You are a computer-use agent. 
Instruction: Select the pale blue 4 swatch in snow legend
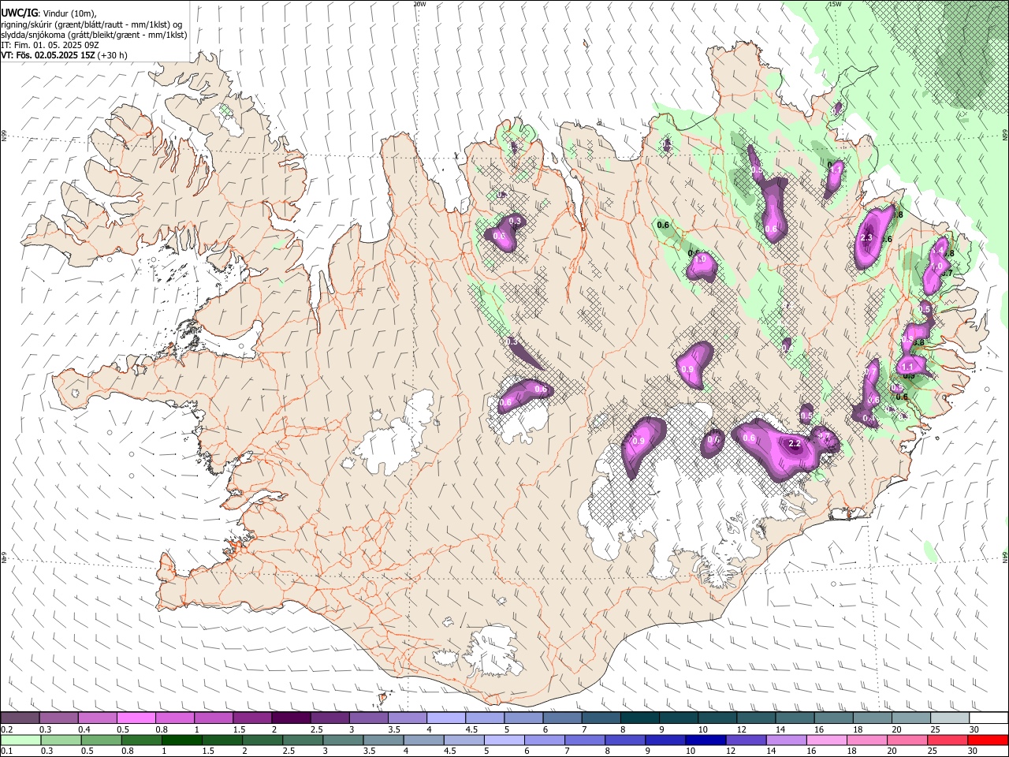446,718
